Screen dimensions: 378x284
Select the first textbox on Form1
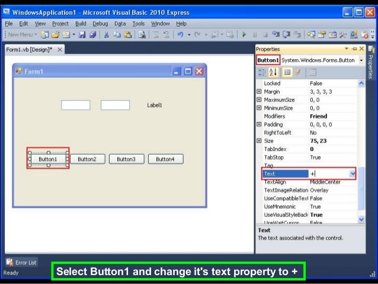point(76,105)
